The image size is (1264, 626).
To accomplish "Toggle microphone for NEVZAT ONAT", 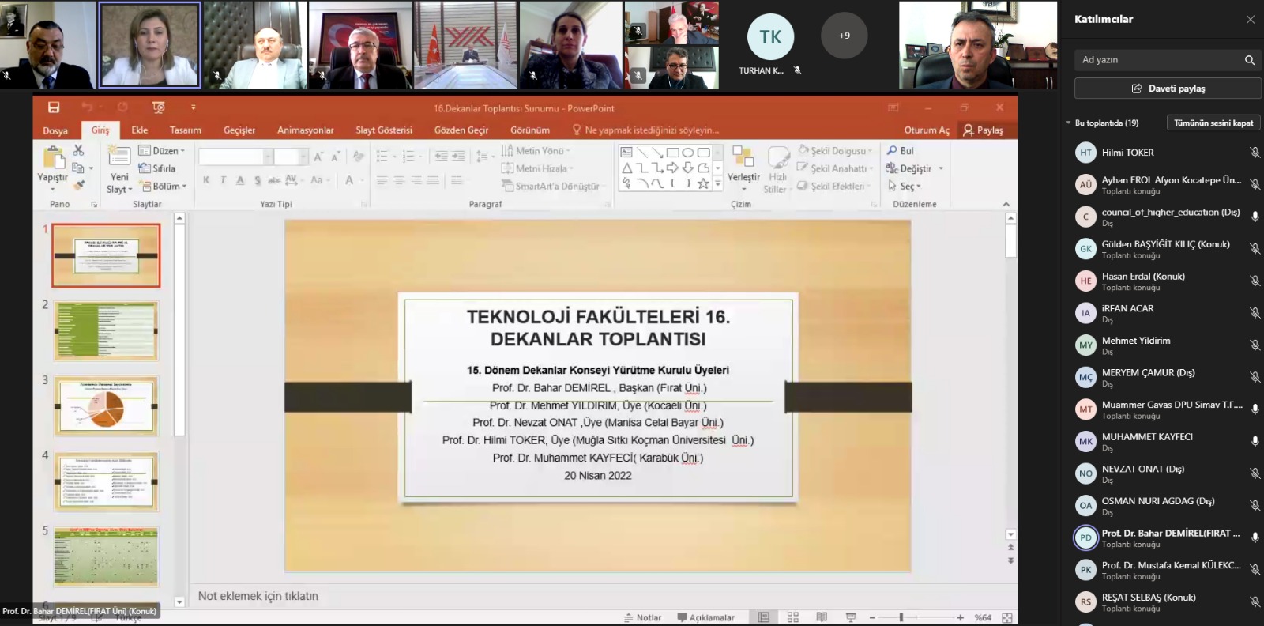I will tap(1255, 473).
